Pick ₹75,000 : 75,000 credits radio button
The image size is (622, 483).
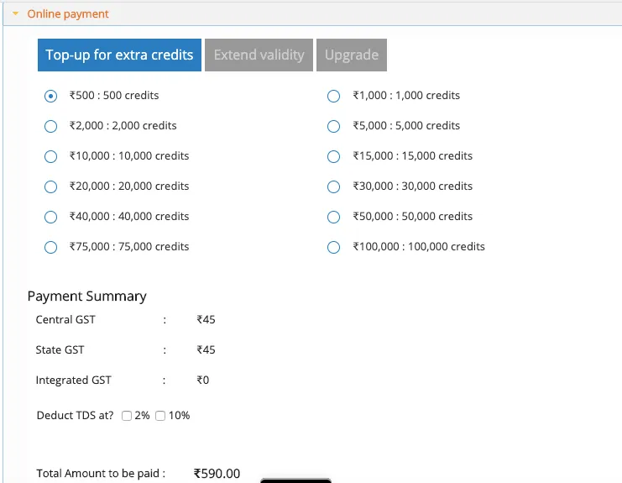click(50, 247)
